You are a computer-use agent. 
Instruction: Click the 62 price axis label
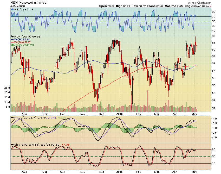[x=213, y=36]
